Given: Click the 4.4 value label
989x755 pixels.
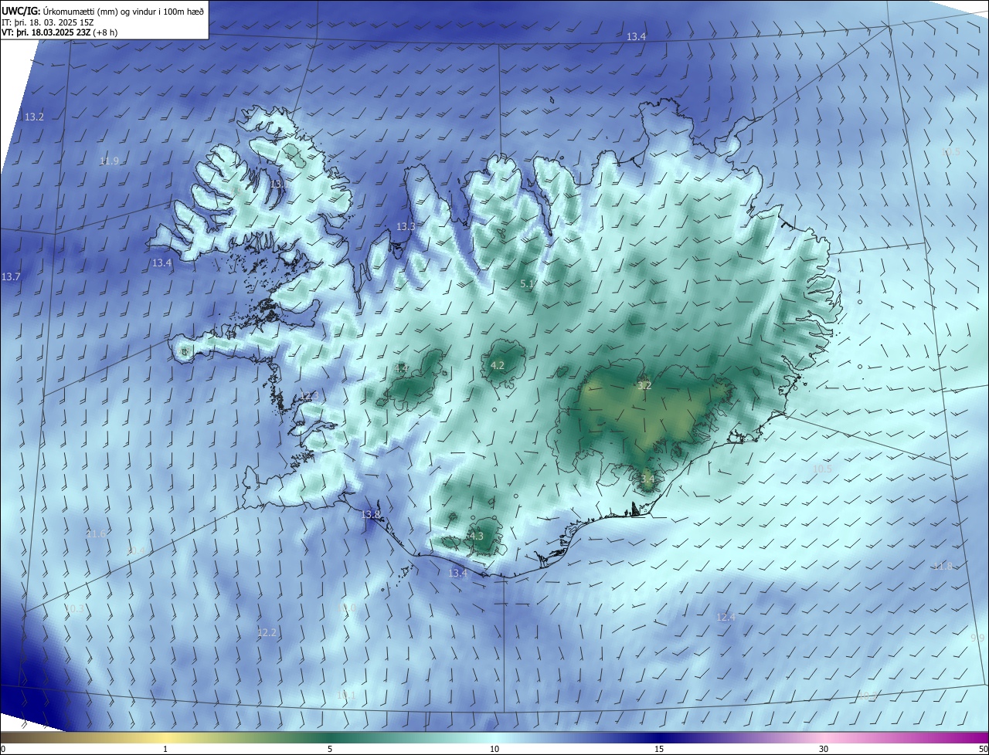Looking at the screenshot, I should (402, 368).
